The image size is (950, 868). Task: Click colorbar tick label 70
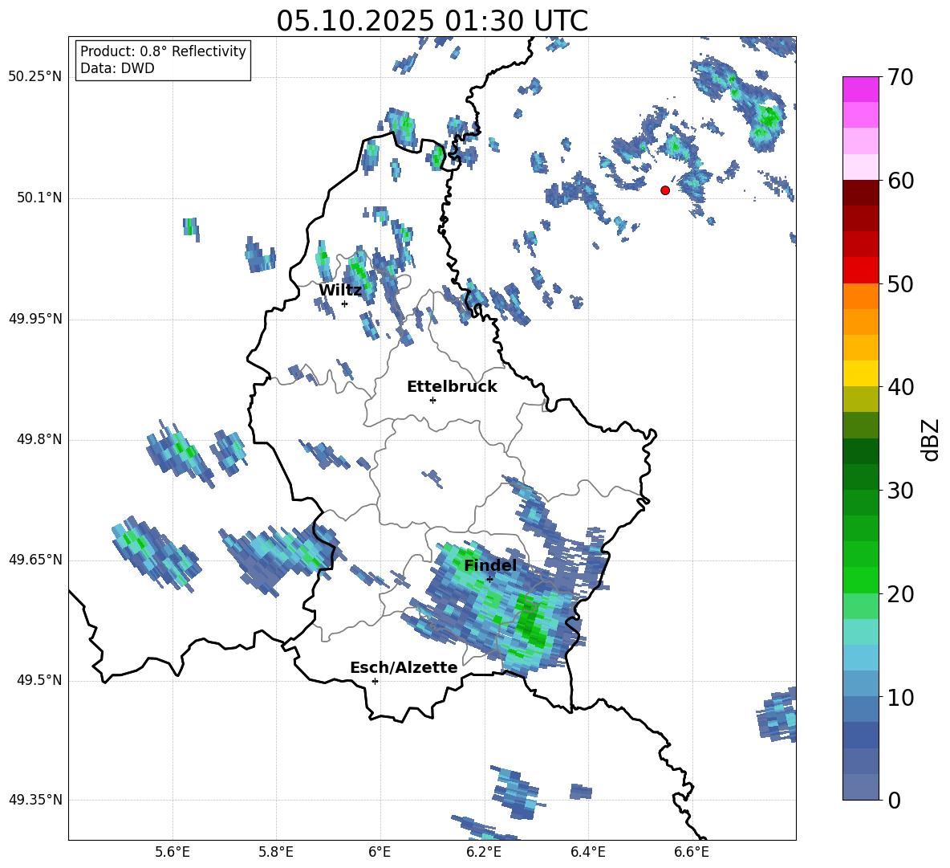pyautogui.click(x=900, y=78)
